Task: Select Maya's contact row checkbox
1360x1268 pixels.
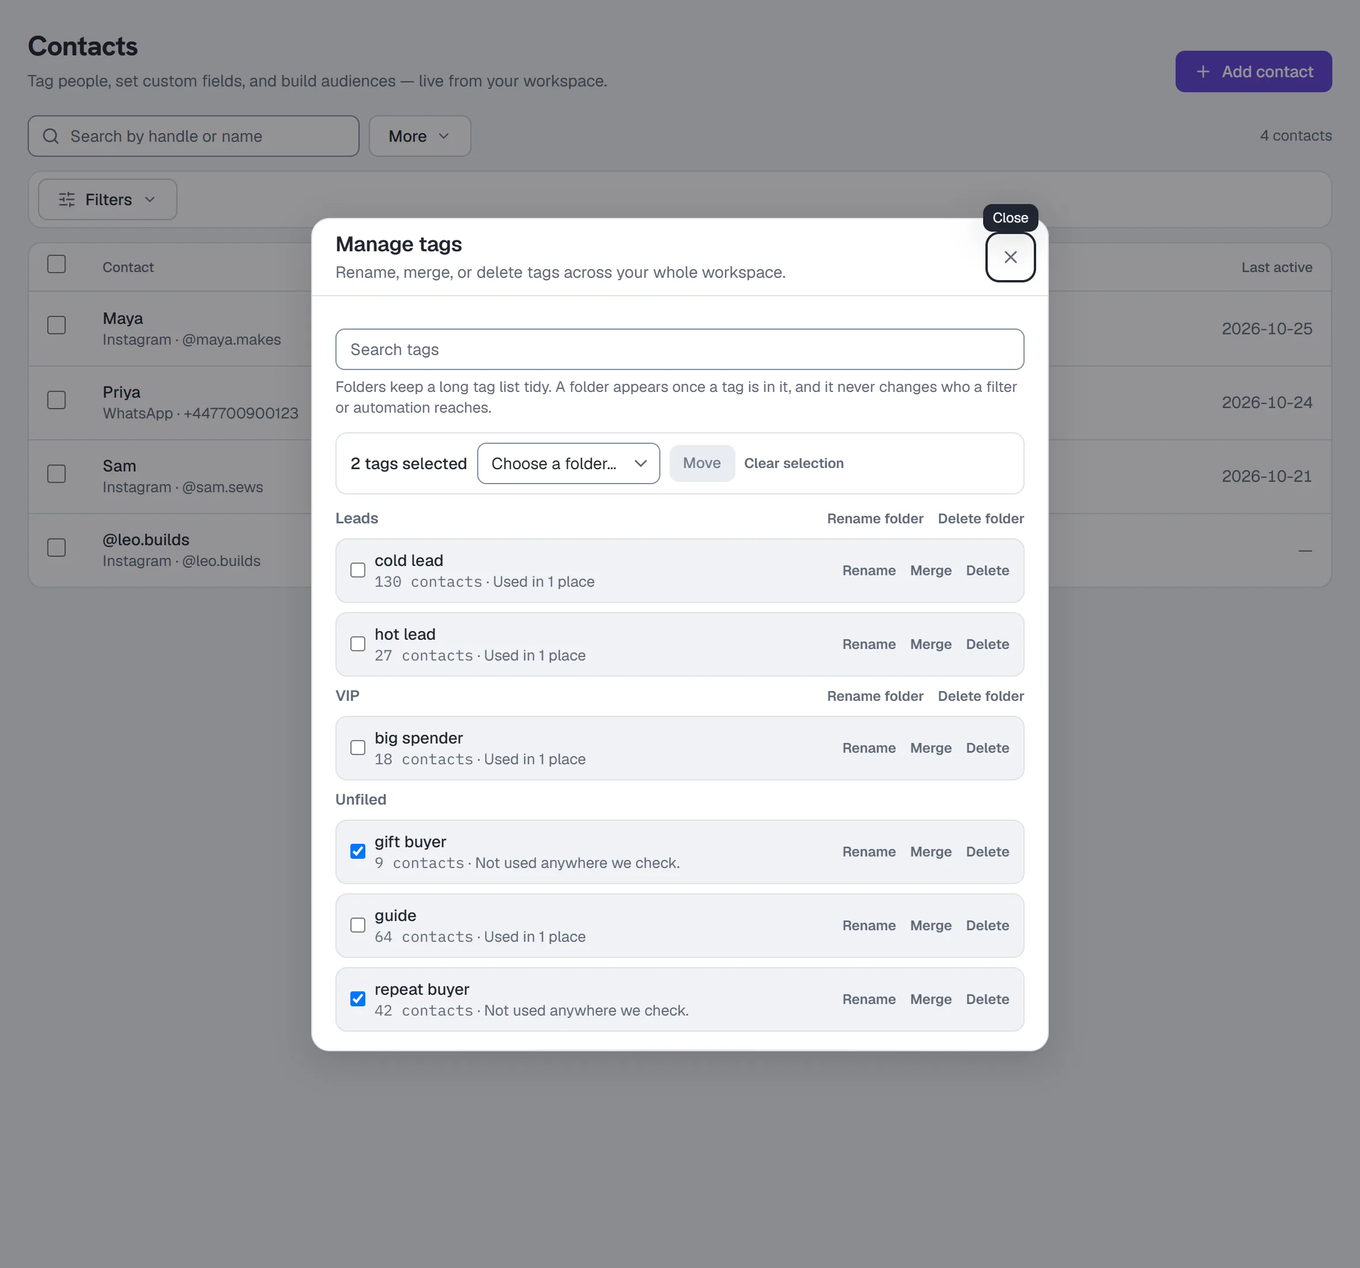Action: (57, 325)
